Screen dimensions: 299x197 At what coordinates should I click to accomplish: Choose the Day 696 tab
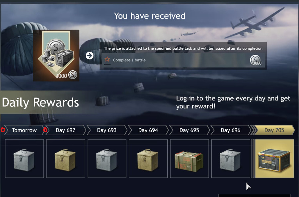[x=230, y=130]
